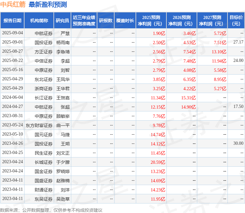Click the 2026预测净利润 column header
Viewport: 245px width, 213px height.
pos(182,20)
